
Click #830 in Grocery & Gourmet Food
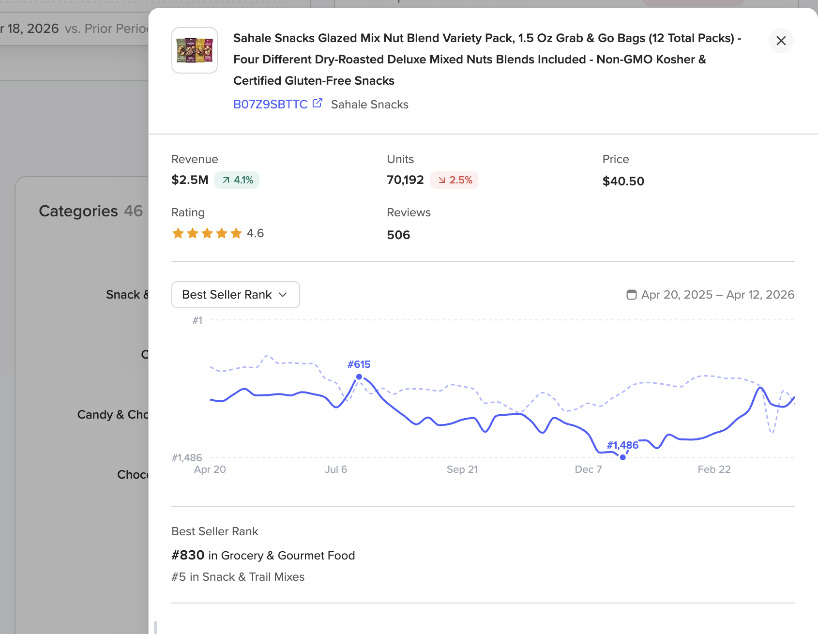point(263,555)
